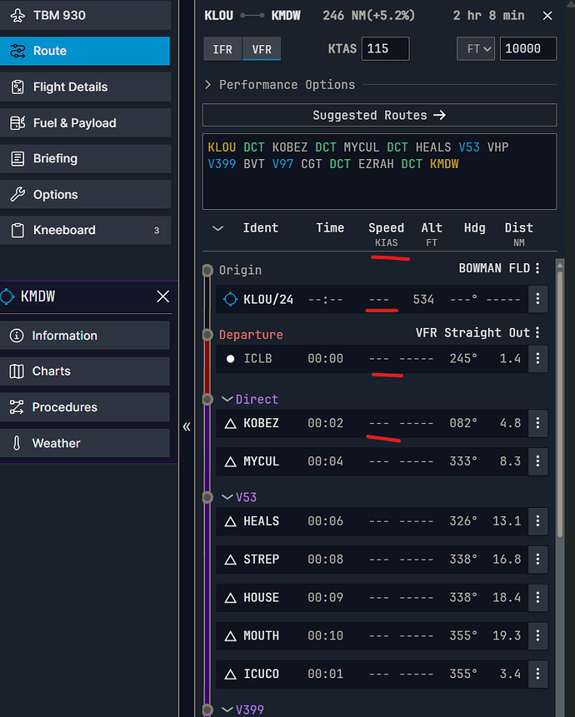Expand the Performance Options section
The width and height of the screenshot is (575, 717).
tap(280, 85)
